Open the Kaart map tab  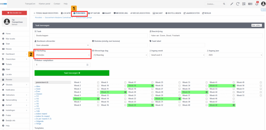107,13
